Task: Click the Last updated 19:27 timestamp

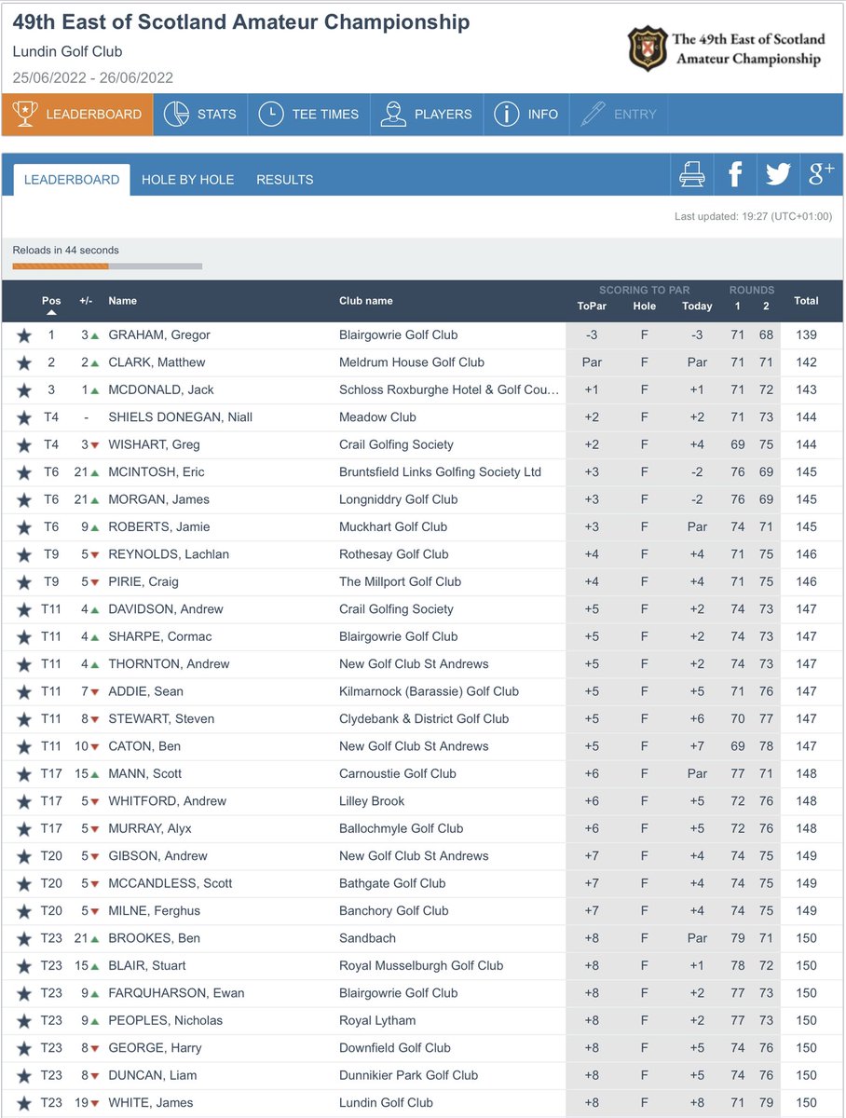Action: click(753, 216)
